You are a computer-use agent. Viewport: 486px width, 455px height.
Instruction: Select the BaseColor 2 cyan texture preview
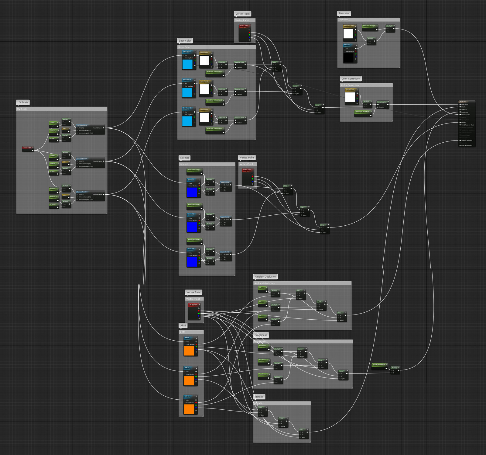point(187,92)
